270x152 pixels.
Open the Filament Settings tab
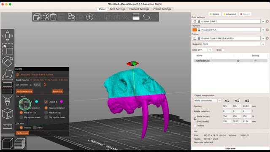point(139,9)
